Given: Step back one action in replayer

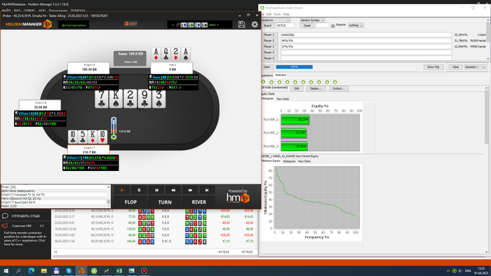Looking at the screenshot, I should tap(173, 190).
